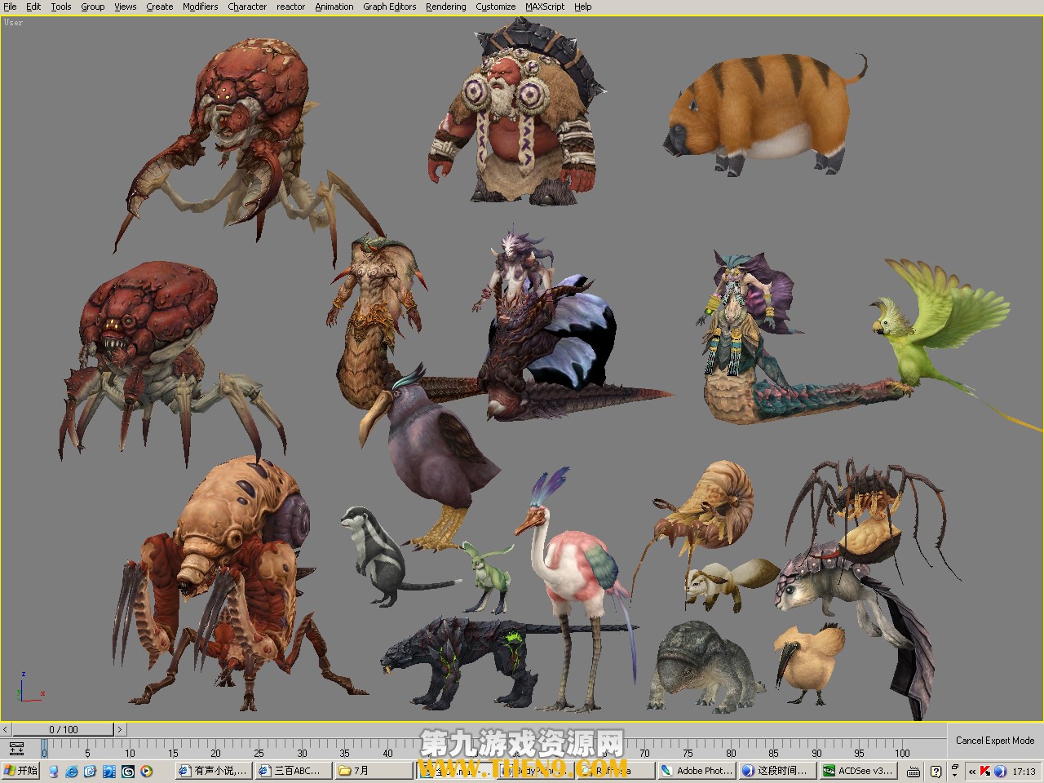The width and height of the screenshot is (1044, 783).
Task: Open the File menu
Action: [10, 7]
